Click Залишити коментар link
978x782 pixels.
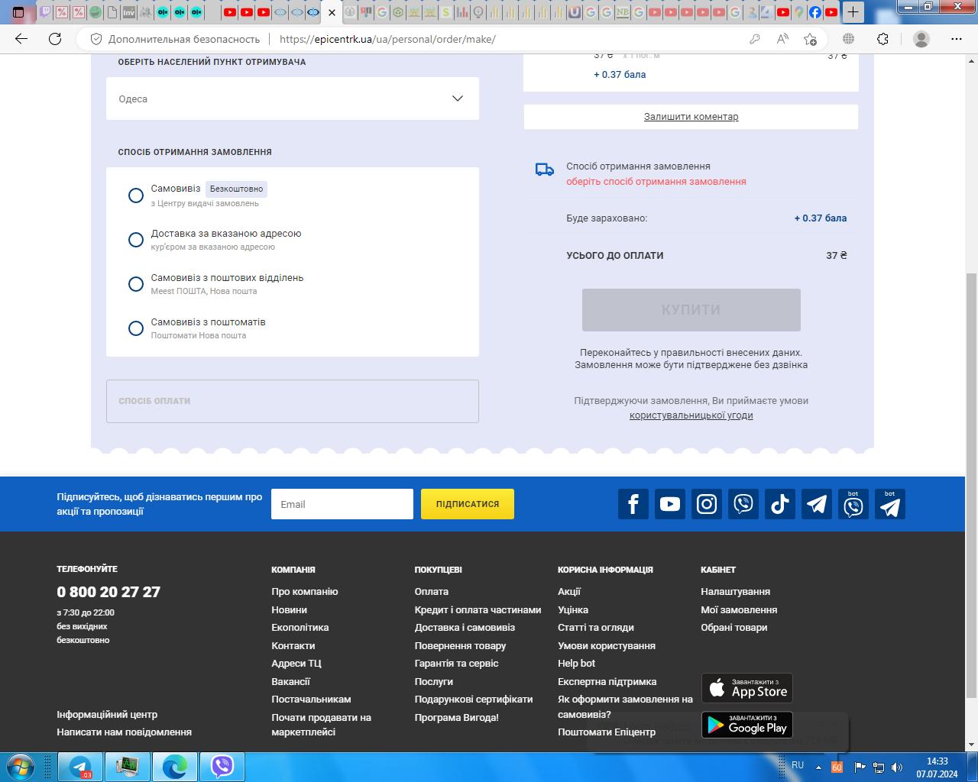pos(691,117)
